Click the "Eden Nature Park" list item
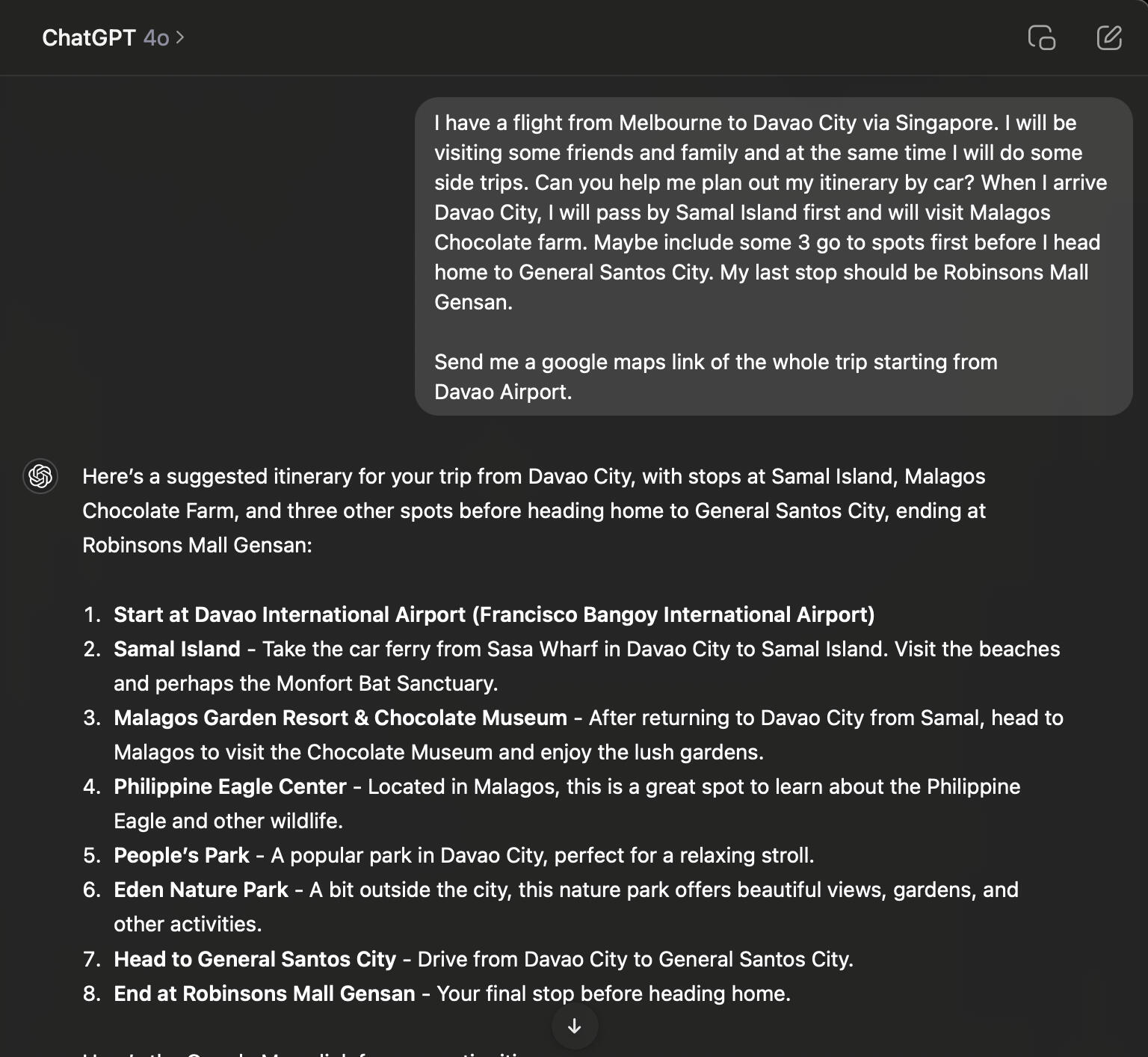The image size is (1148, 1057). click(x=201, y=890)
